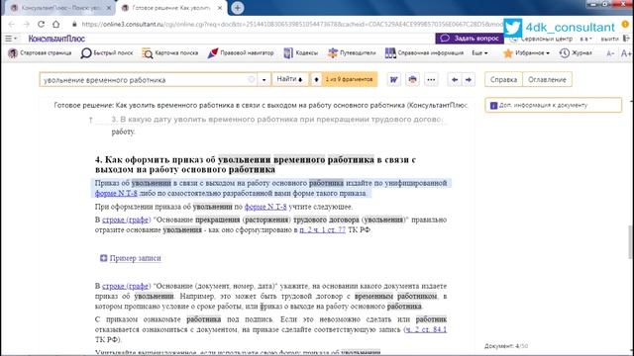Click the Задать вопрос button
Screen dimensions: 634x356
(x=470, y=39)
